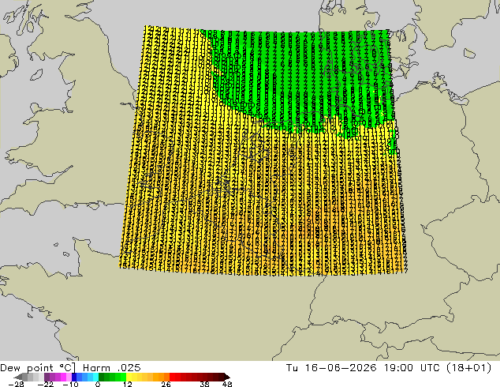Select the dark blue swatch at -10 on legend

click(x=74, y=377)
